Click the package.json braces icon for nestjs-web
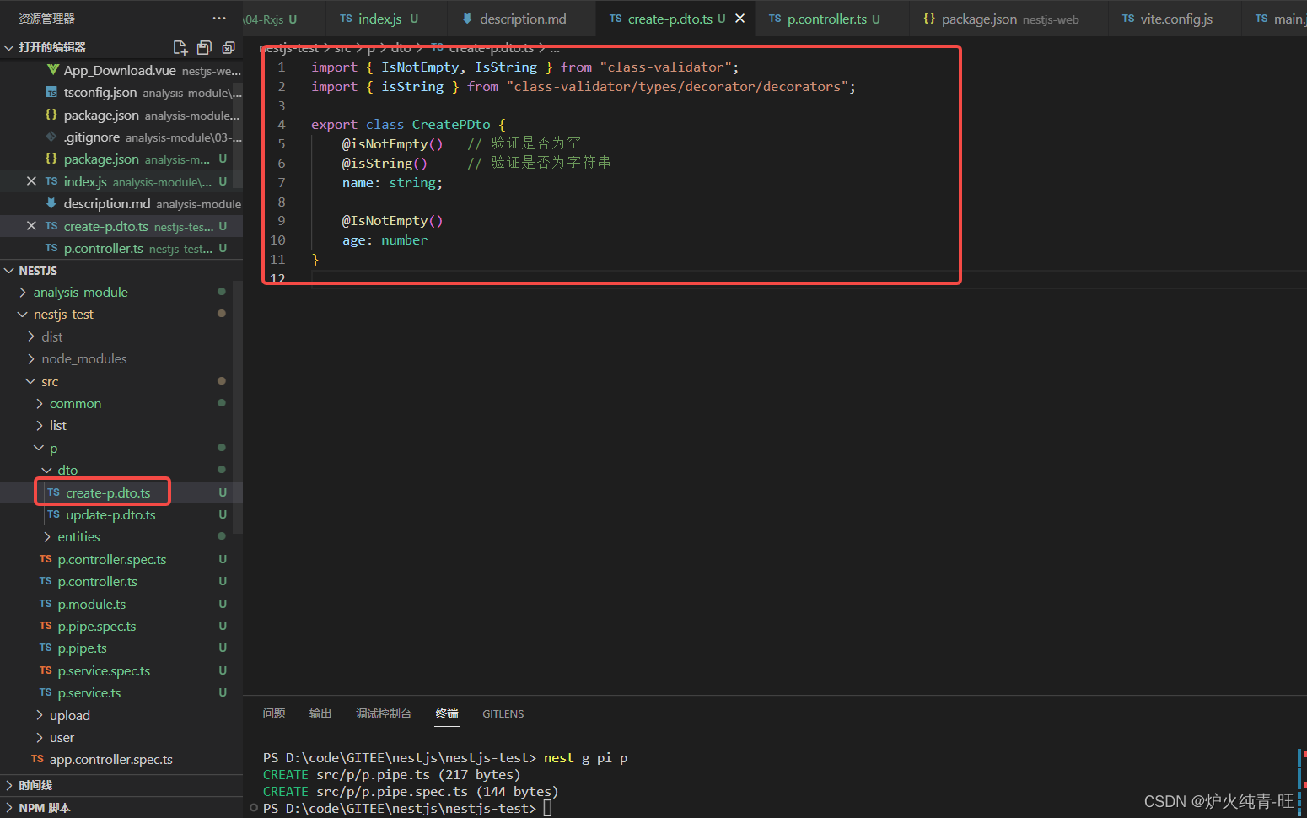1307x818 pixels. point(928,18)
